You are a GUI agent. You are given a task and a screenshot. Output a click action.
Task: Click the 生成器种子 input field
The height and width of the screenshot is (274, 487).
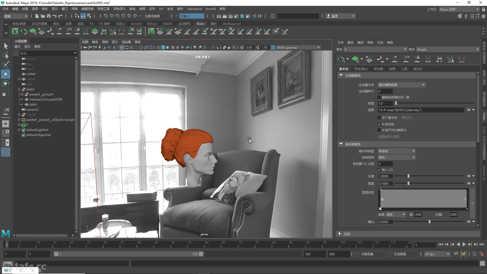point(385,91)
